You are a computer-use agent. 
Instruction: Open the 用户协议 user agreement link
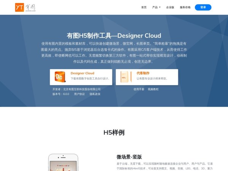(x=79, y=94)
